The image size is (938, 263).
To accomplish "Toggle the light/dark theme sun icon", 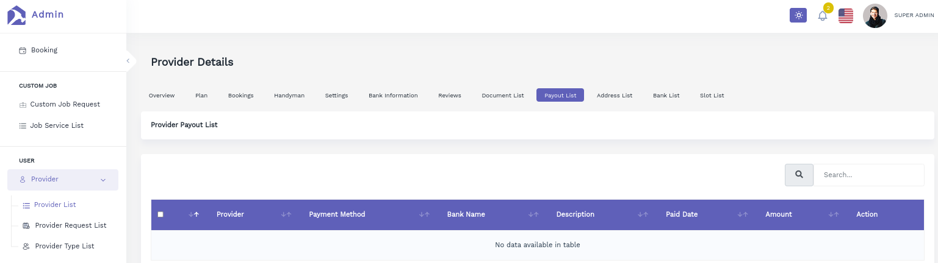I will click(x=798, y=15).
